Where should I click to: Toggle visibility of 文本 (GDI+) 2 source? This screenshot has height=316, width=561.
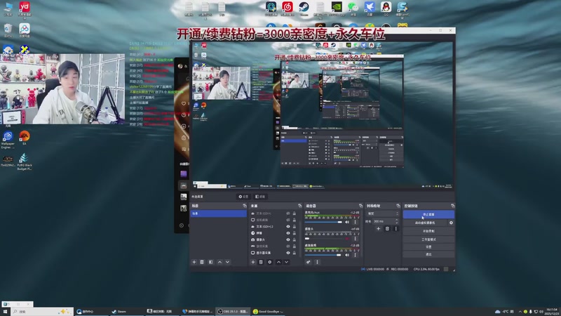[x=288, y=226]
